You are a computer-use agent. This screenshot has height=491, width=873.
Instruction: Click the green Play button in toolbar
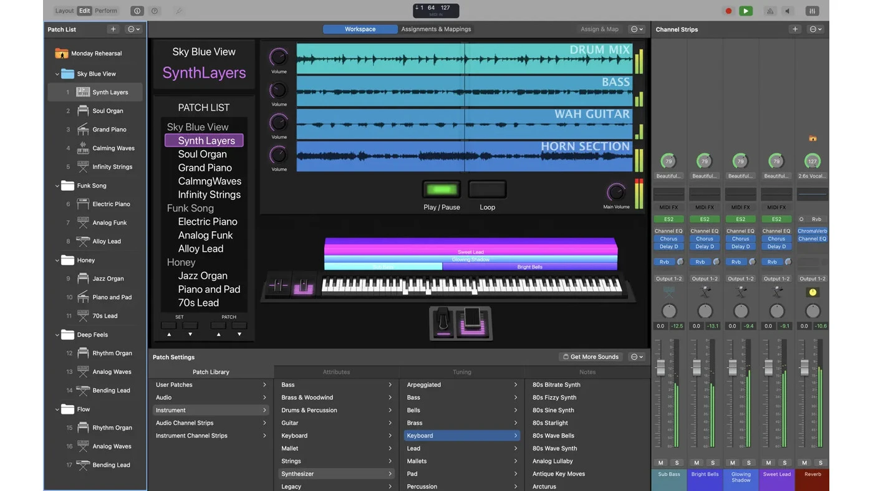pyautogui.click(x=746, y=11)
